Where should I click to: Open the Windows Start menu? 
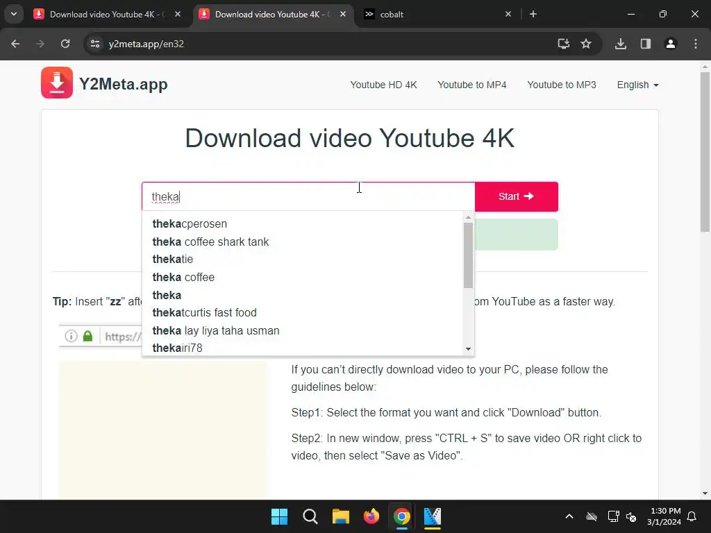pos(279,516)
